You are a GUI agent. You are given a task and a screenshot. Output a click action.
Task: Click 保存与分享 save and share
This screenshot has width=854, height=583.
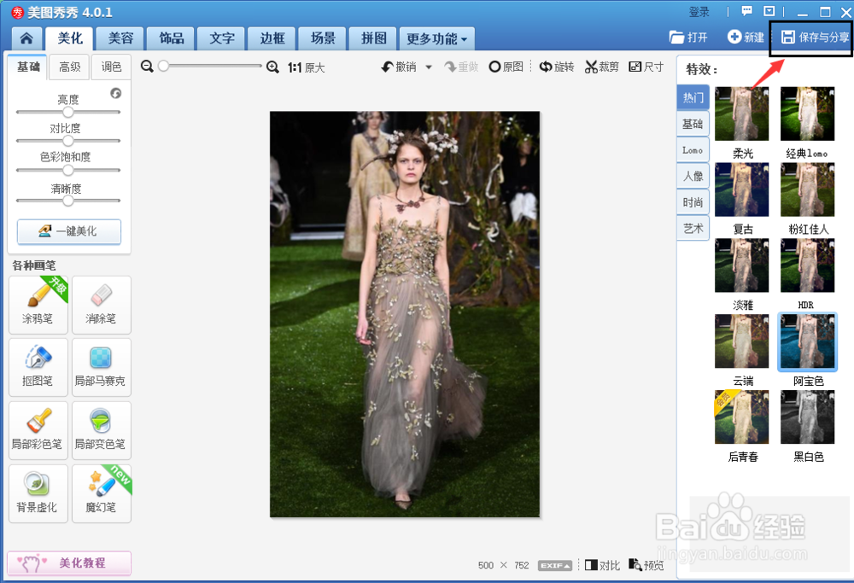(x=816, y=37)
